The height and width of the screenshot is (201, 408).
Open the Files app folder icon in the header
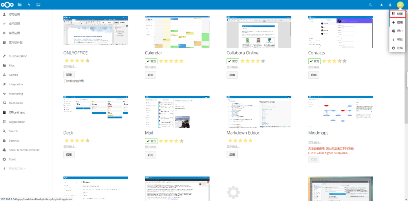tap(20, 5)
